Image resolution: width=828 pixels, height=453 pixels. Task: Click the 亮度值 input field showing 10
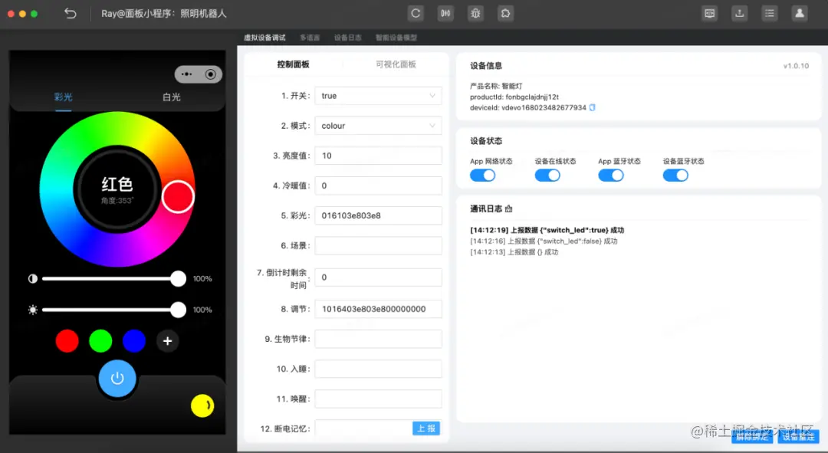coord(377,155)
